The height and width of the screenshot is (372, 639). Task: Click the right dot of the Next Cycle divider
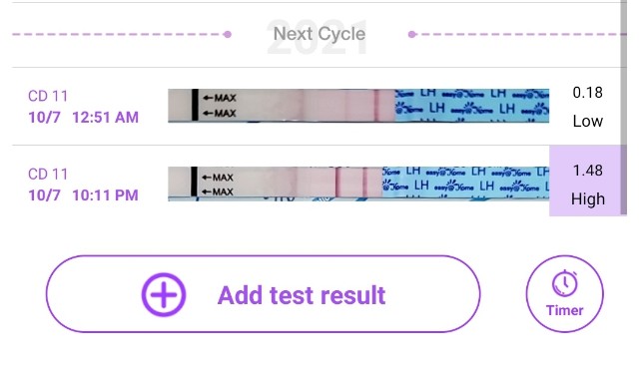pos(412,35)
